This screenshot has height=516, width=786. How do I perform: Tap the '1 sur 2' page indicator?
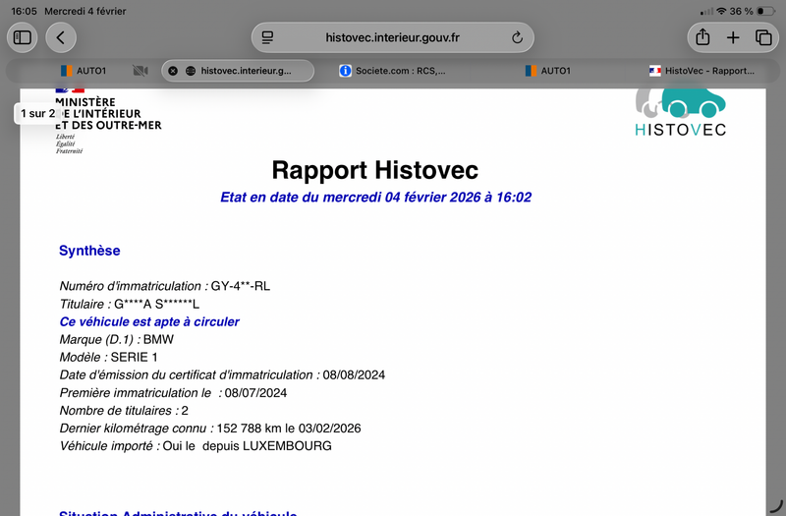pos(38,113)
